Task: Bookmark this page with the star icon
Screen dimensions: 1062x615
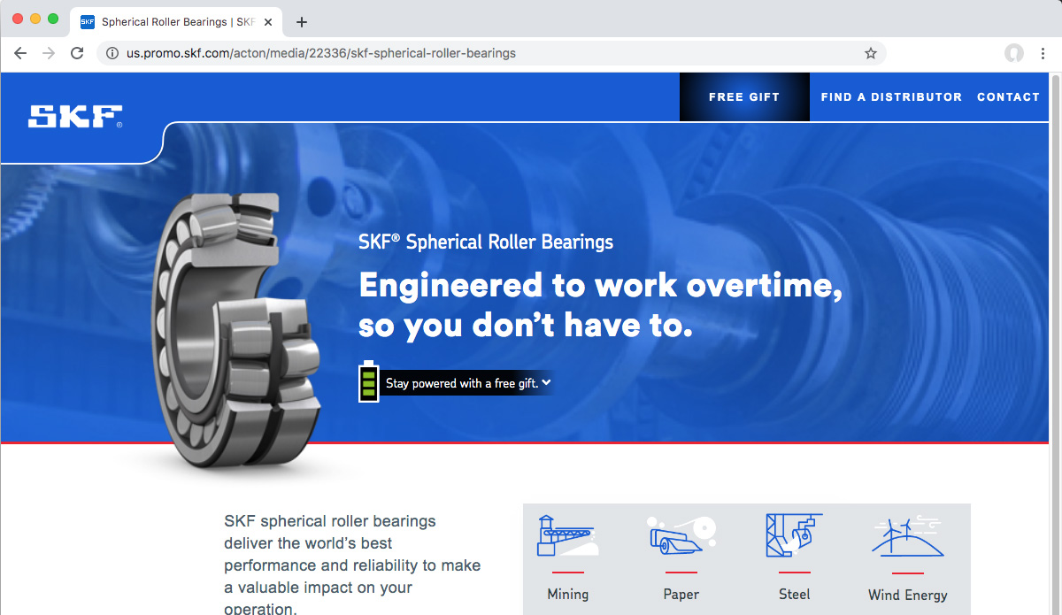Action: [x=871, y=53]
